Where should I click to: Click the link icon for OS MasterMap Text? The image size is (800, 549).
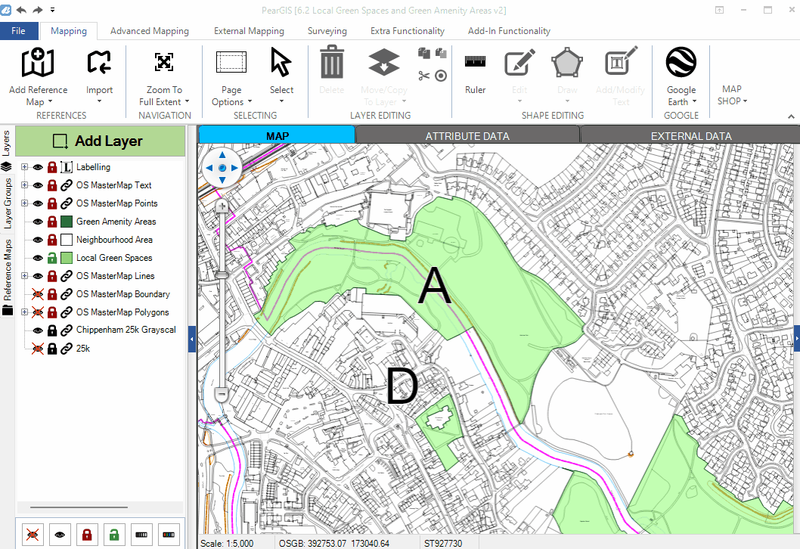pos(67,185)
